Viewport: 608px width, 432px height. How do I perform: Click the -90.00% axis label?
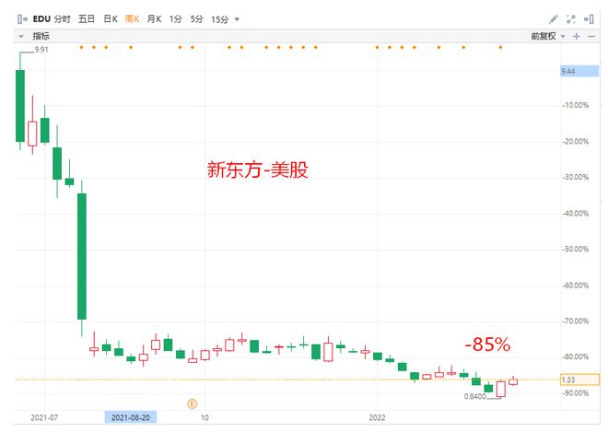click(x=576, y=392)
